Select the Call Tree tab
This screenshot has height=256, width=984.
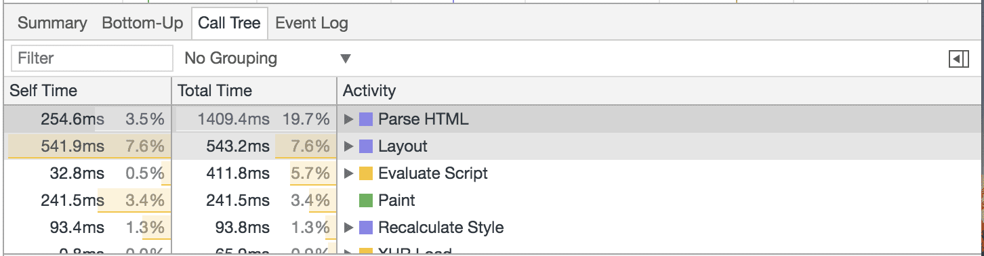click(x=229, y=23)
